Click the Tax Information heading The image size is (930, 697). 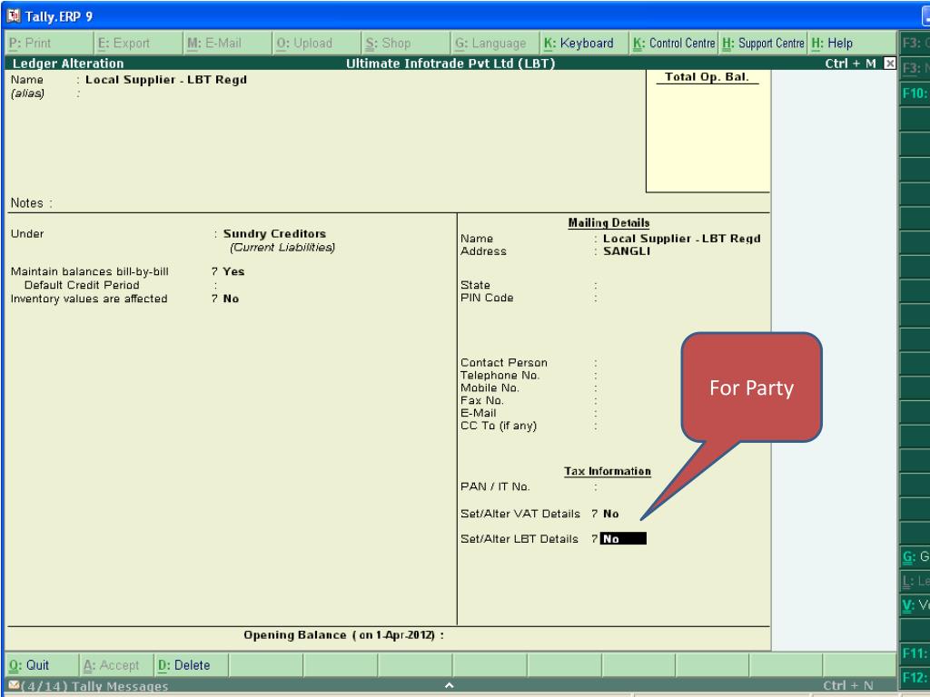point(608,471)
